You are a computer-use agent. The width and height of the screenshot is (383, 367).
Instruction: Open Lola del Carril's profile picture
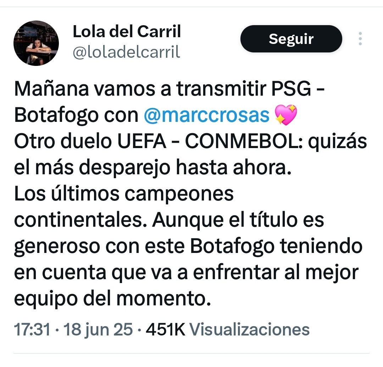pos(36,43)
